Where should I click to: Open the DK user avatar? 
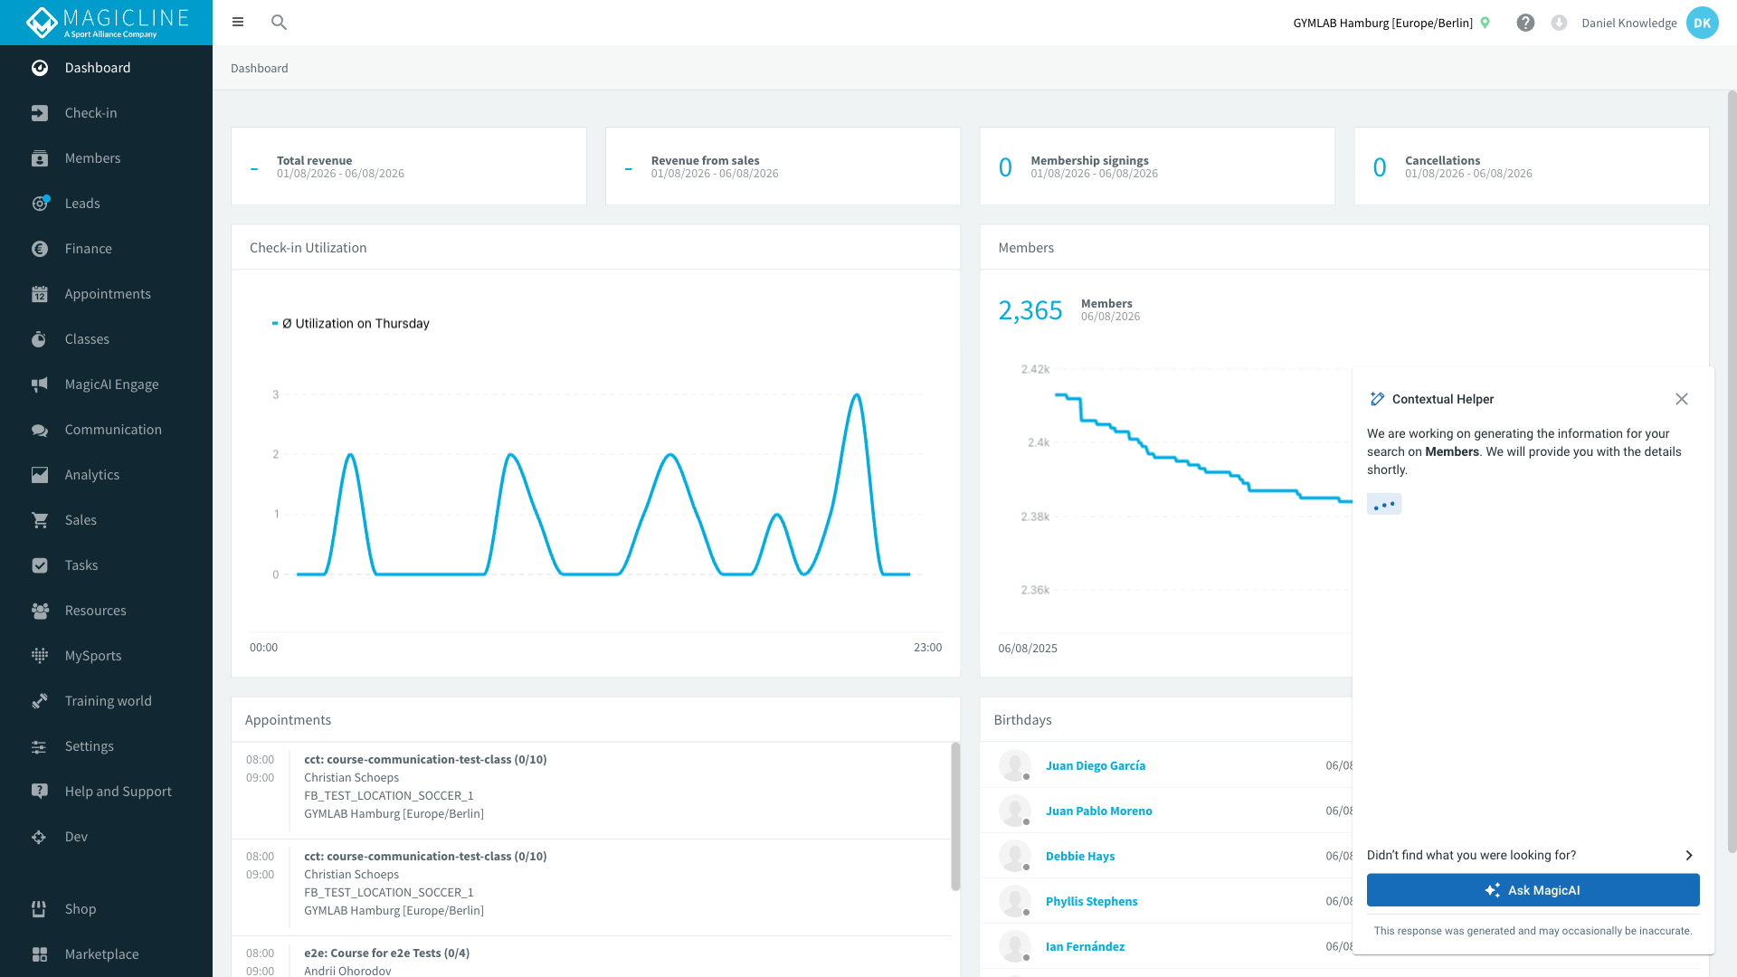[1702, 23]
